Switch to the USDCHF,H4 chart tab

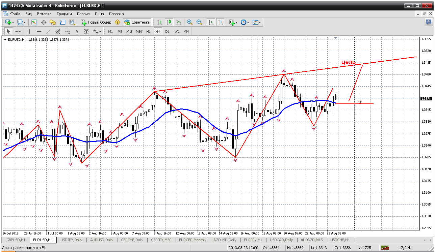point(340,240)
